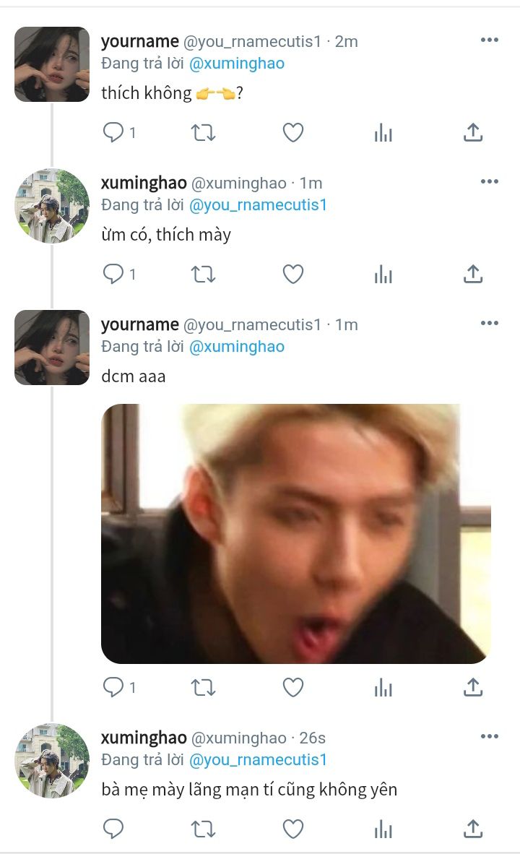Open xuminghao's avatar on the last reply
The height and width of the screenshot is (854, 520).
52,761
